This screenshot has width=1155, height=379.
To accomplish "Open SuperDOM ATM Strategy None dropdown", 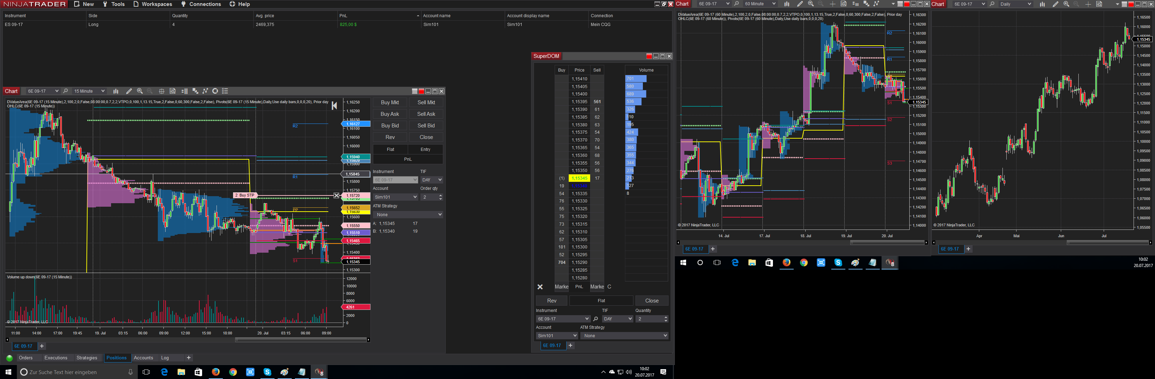I will [x=624, y=335].
